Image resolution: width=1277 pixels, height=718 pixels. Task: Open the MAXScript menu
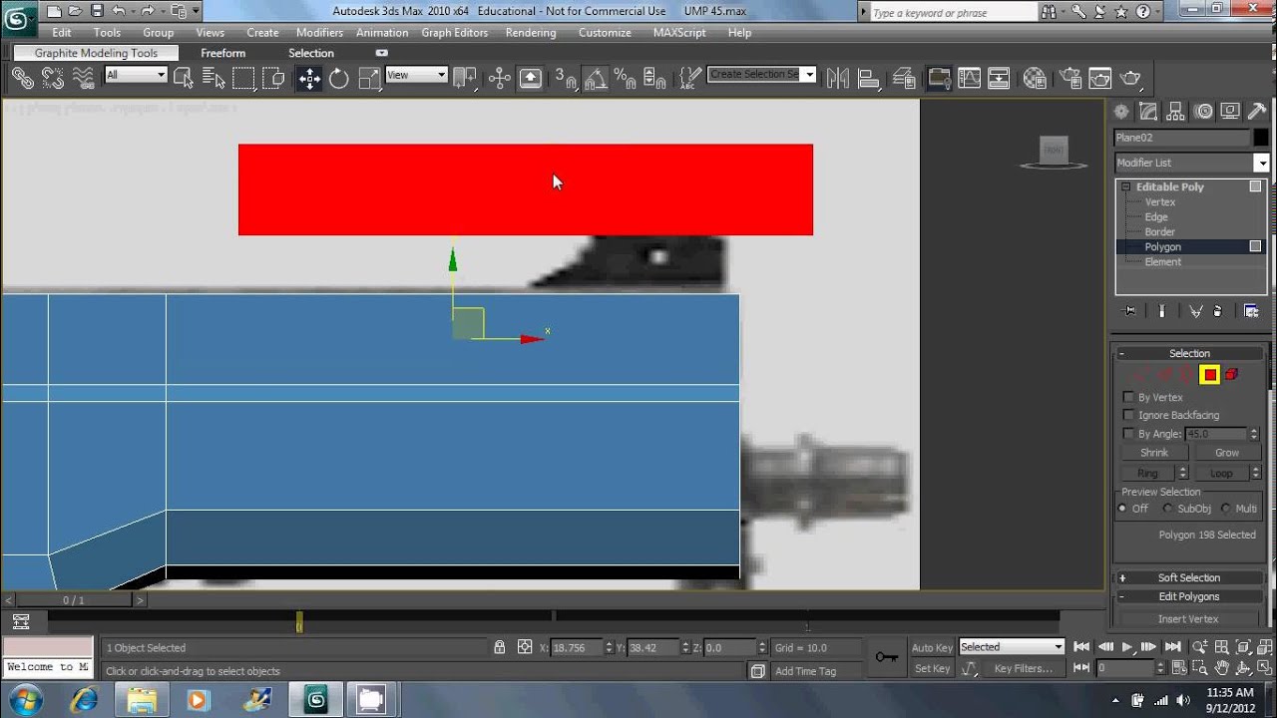[x=679, y=33]
